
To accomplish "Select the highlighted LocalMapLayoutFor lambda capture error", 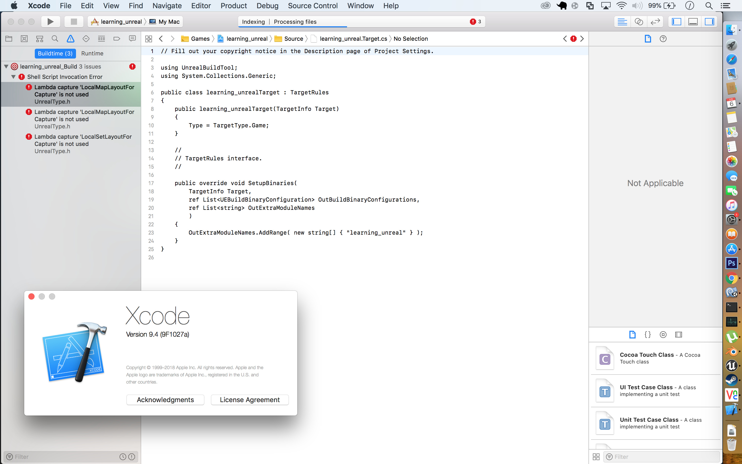I will pos(71,94).
